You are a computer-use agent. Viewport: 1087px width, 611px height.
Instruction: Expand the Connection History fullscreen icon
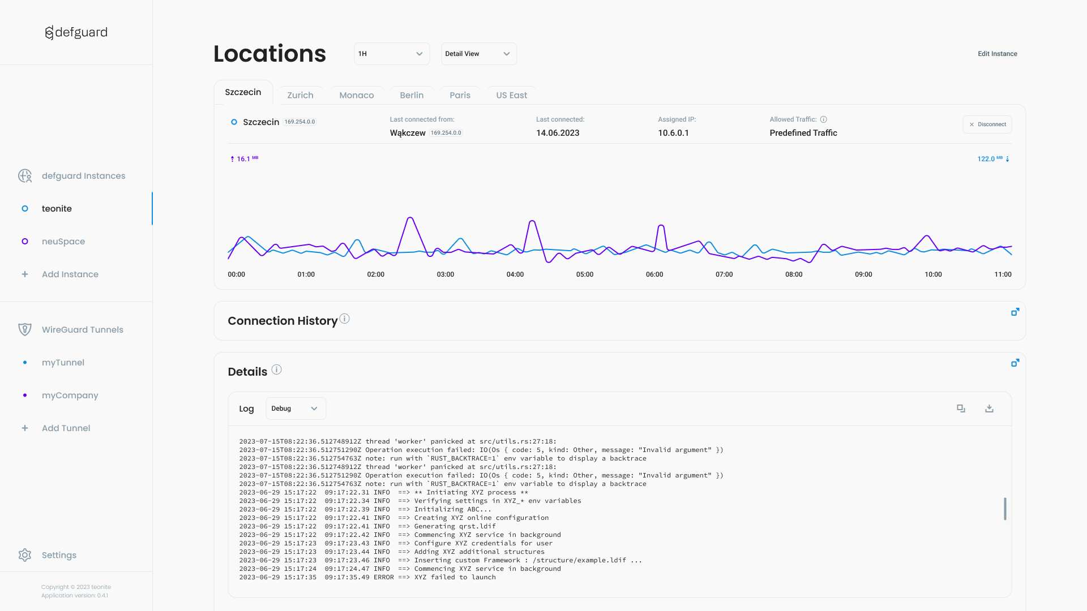coord(1015,312)
